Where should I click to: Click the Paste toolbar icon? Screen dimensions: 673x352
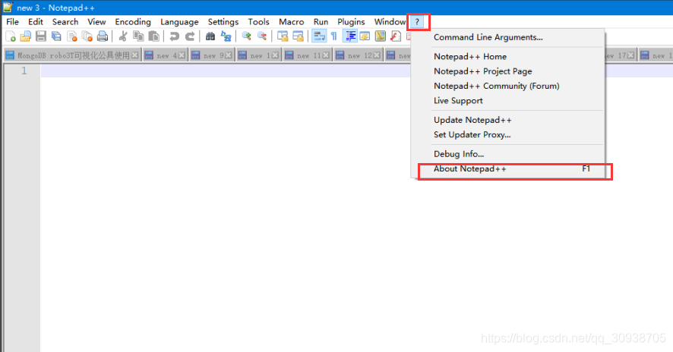tap(153, 36)
